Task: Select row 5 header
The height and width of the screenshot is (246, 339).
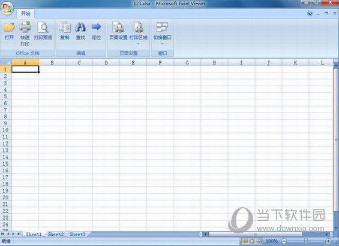Action: pyautogui.click(x=5, y=96)
